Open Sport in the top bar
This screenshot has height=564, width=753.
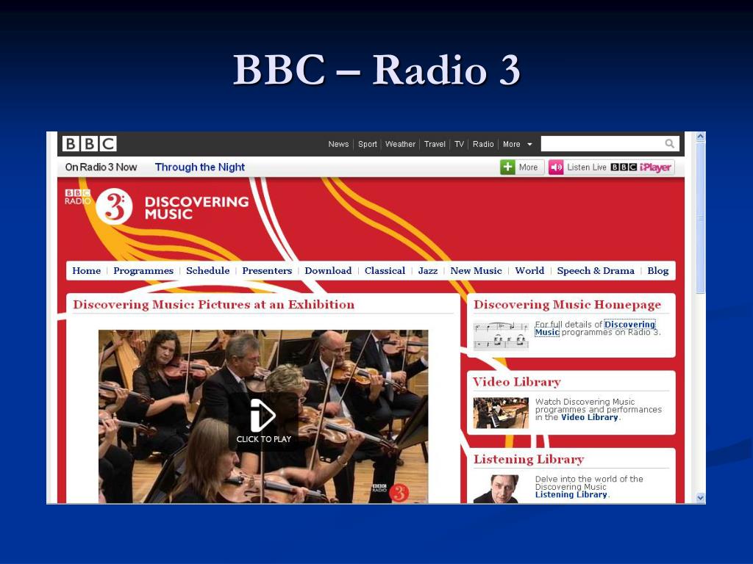tap(368, 144)
